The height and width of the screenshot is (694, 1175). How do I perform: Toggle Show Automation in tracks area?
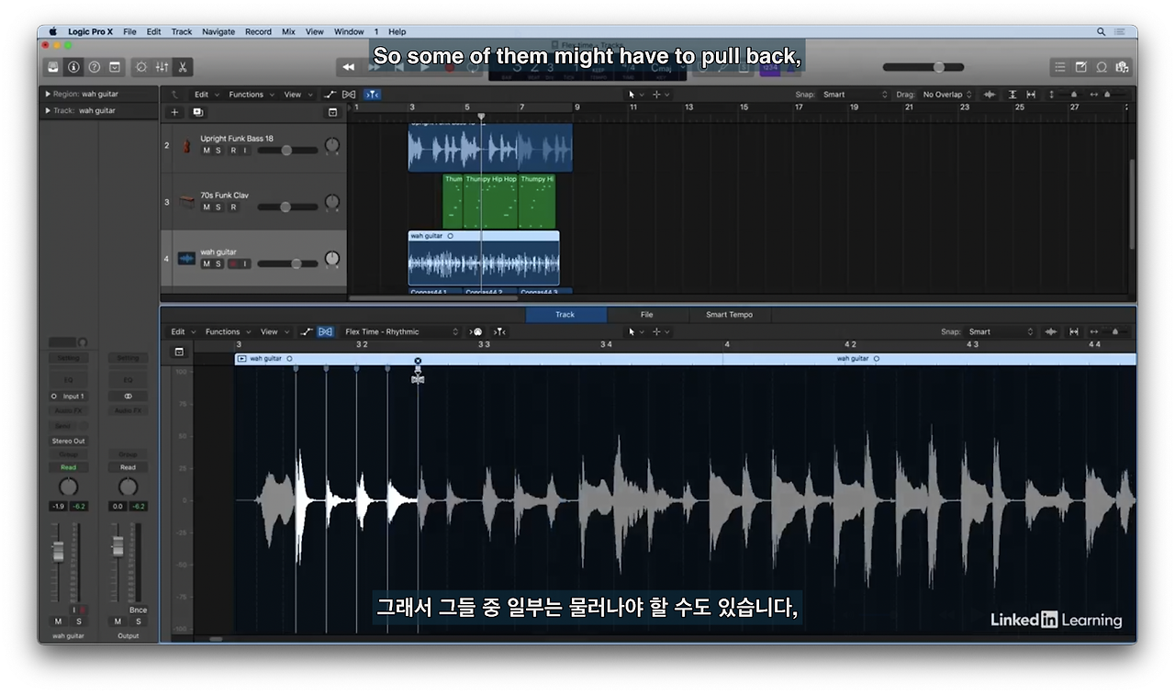pos(330,95)
